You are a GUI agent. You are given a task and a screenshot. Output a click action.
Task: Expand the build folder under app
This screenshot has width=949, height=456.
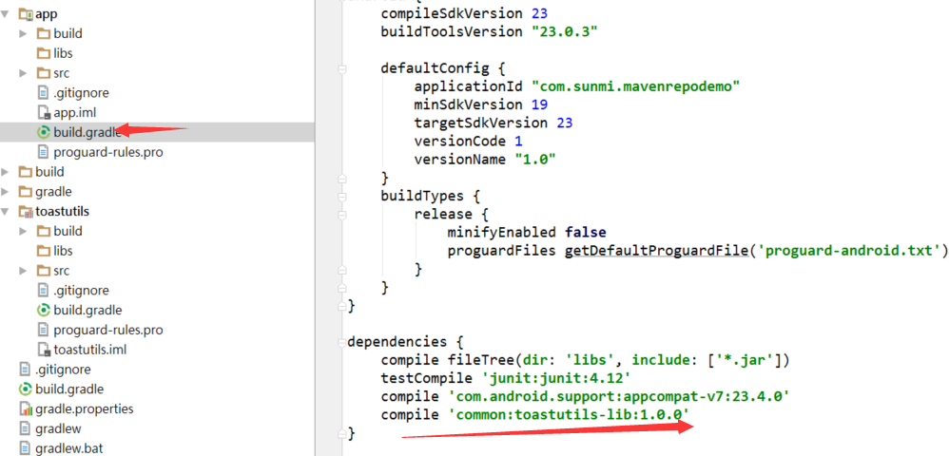(23, 33)
